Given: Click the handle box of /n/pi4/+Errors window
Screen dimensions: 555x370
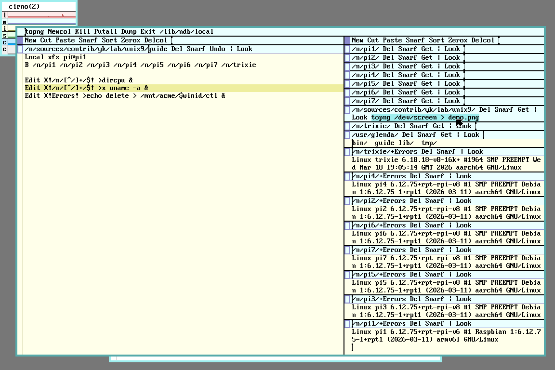Looking at the screenshot, I should [347, 176].
